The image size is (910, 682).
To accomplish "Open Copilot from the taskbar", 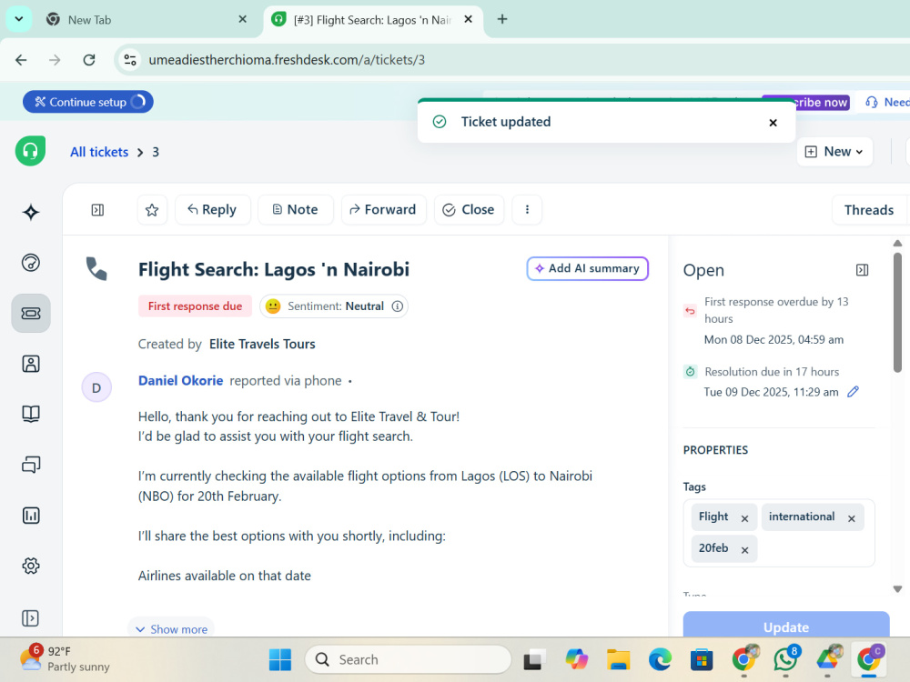I will pos(577,659).
